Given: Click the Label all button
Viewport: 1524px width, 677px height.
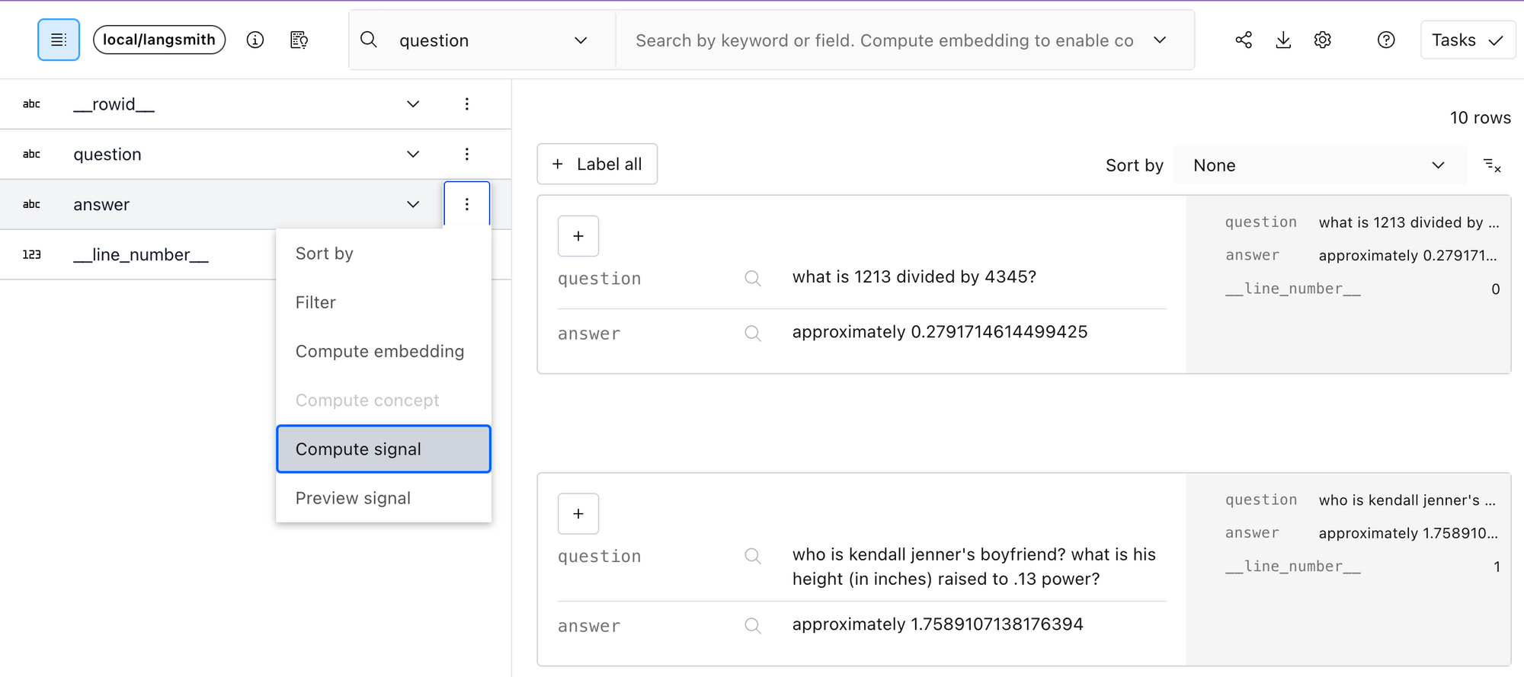Looking at the screenshot, I should point(597,164).
